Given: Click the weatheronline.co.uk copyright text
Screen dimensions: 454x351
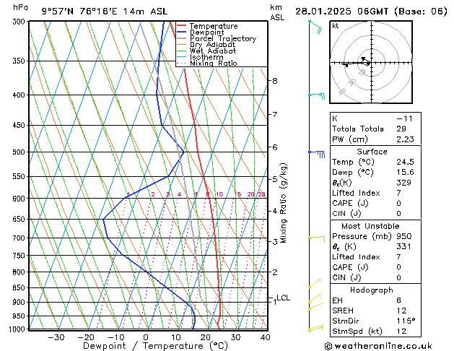Looking at the screenshot, I should 378,346.
